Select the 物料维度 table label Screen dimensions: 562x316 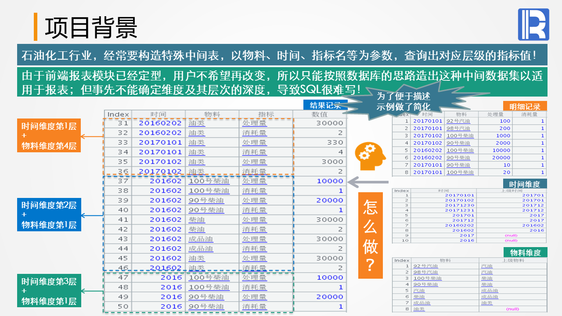[x=525, y=252]
